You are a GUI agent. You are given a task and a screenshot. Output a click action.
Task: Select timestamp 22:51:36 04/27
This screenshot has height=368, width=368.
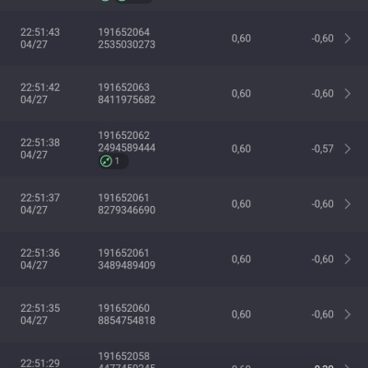tap(40, 259)
